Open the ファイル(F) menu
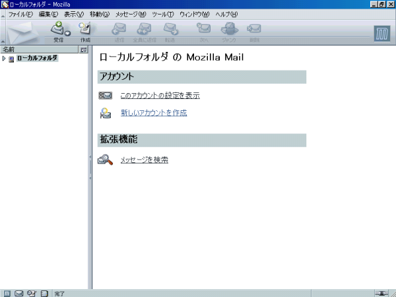 (20, 15)
